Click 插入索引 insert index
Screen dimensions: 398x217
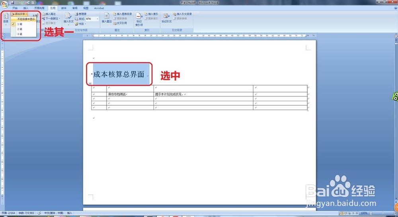(x=151, y=14)
